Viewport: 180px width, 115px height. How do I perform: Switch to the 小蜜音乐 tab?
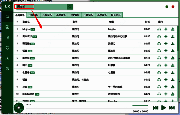(75, 15)
